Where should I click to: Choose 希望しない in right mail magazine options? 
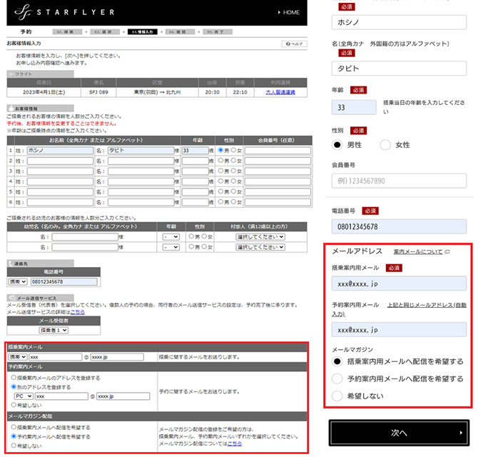[337, 396]
